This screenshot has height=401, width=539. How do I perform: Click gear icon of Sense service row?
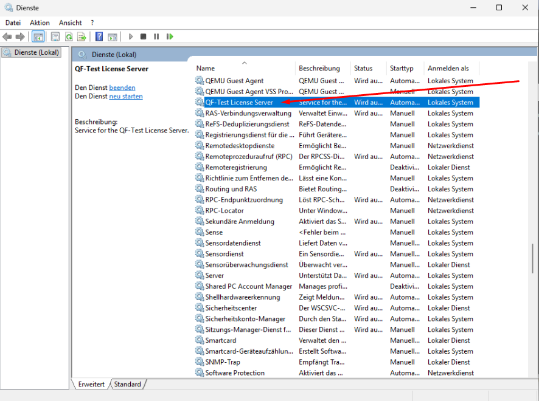coord(200,232)
